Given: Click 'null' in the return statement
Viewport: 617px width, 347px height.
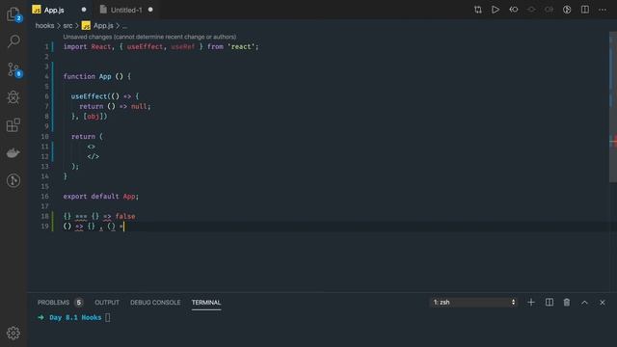Looking at the screenshot, I should tap(139, 106).
